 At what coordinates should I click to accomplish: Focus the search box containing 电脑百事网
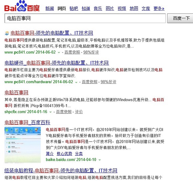[x=85, y=18]
